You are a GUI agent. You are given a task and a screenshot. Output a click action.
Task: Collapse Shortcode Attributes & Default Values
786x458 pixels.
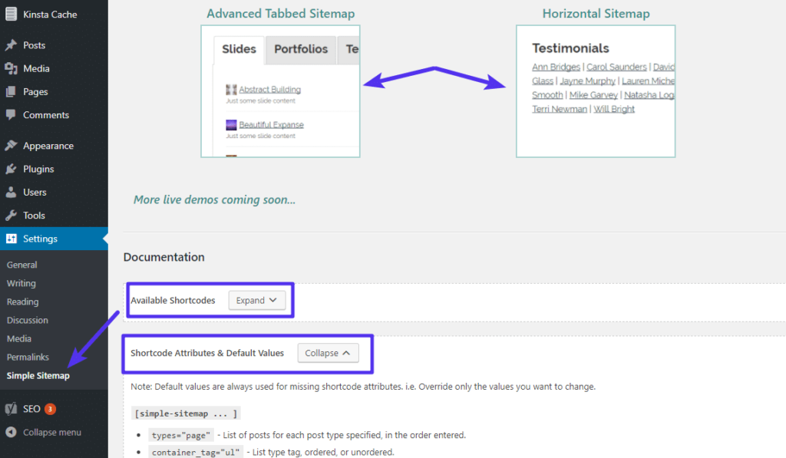click(328, 353)
